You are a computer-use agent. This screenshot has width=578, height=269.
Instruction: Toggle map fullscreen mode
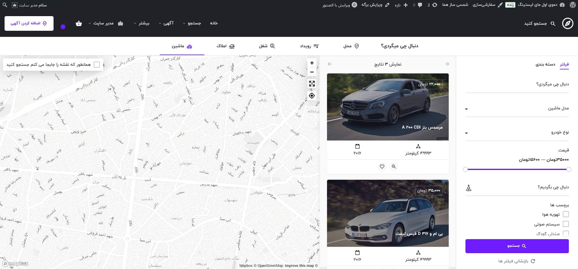[312, 83]
